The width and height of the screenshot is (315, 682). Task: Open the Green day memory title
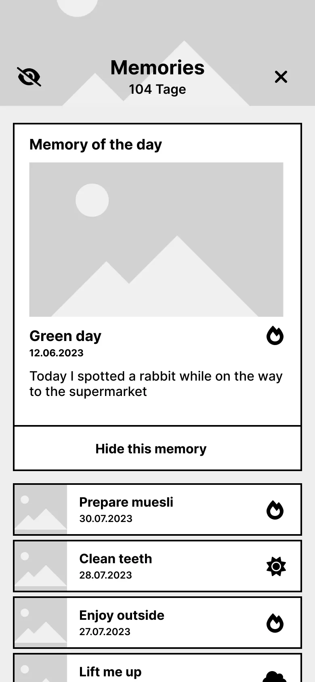pos(65,336)
